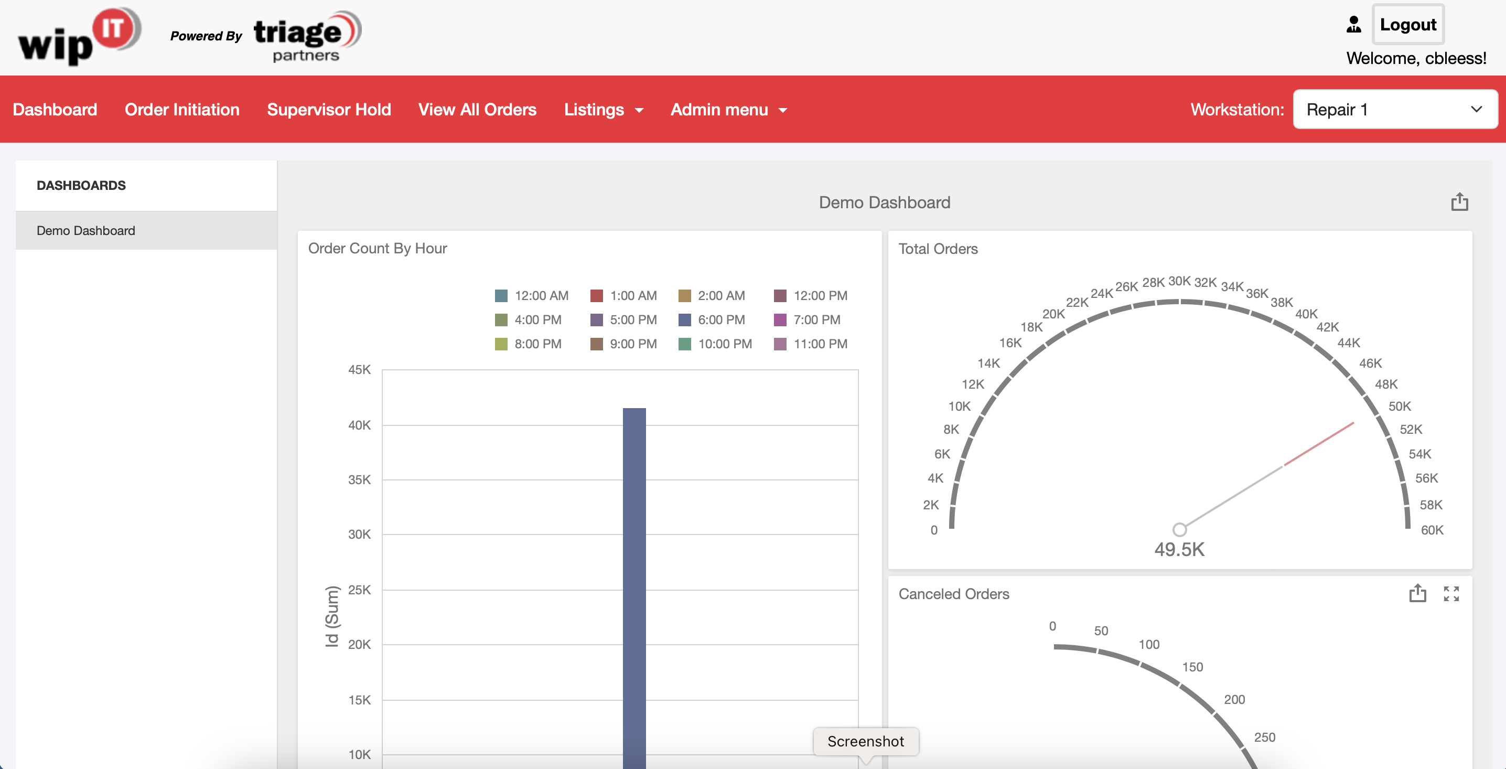Select Dashboard in the navigation bar

click(x=55, y=109)
